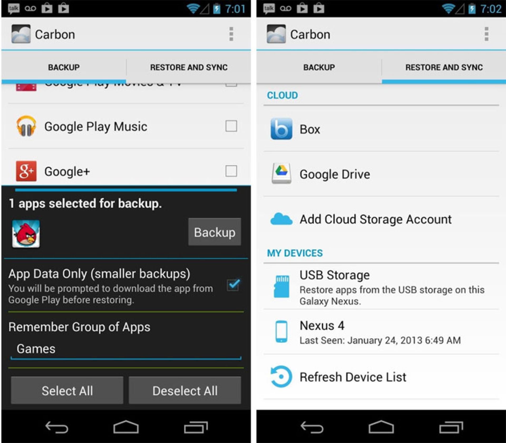
Task: Check the Google+ checkbox
Action: click(231, 171)
